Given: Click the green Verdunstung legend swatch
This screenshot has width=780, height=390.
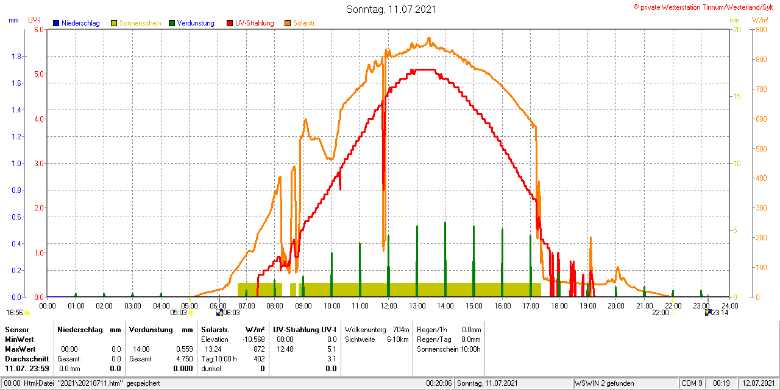Looking at the screenshot, I should [172, 23].
